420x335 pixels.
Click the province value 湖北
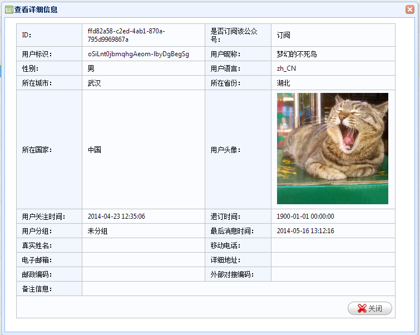(283, 83)
